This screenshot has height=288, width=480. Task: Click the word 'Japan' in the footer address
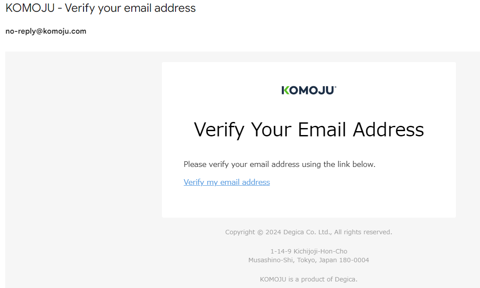coord(328,260)
